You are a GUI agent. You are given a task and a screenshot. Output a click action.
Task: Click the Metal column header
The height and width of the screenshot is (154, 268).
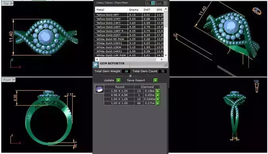(111, 10)
